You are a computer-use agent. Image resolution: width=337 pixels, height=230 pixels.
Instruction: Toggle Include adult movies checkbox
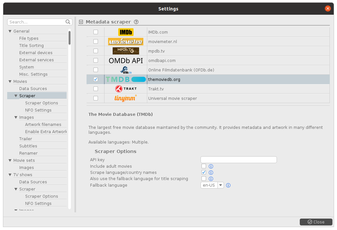204,166
